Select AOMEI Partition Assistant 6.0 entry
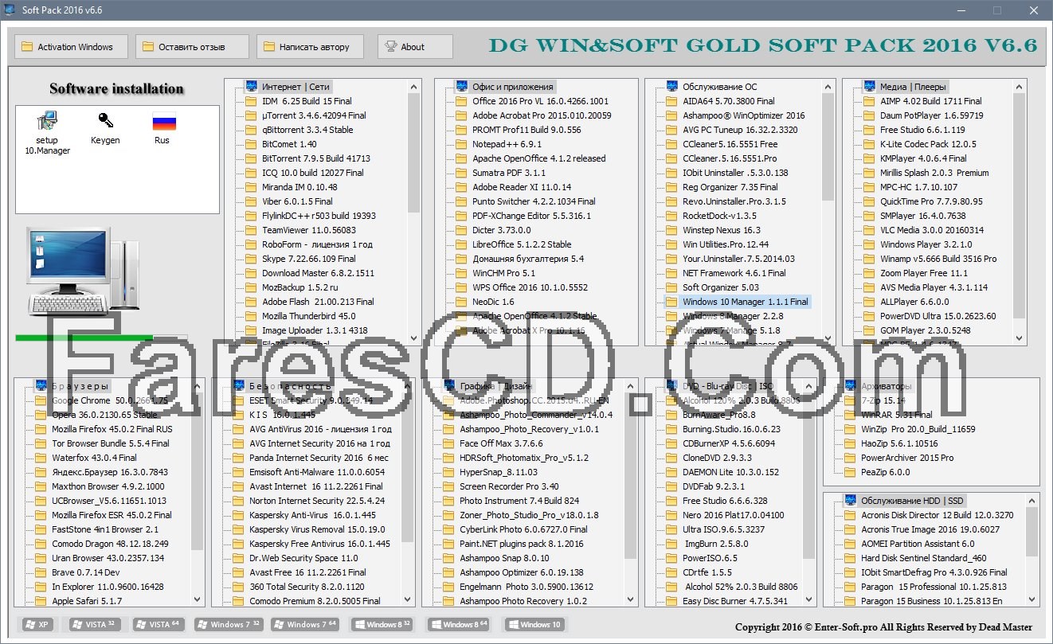The image size is (1053, 644). click(x=917, y=544)
